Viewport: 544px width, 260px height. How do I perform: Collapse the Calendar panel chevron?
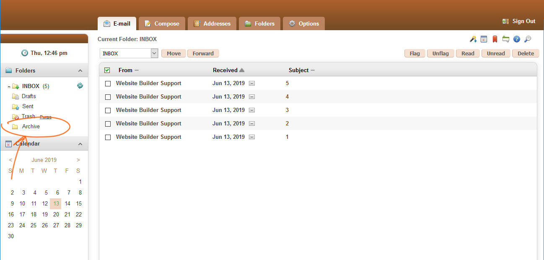click(x=80, y=144)
